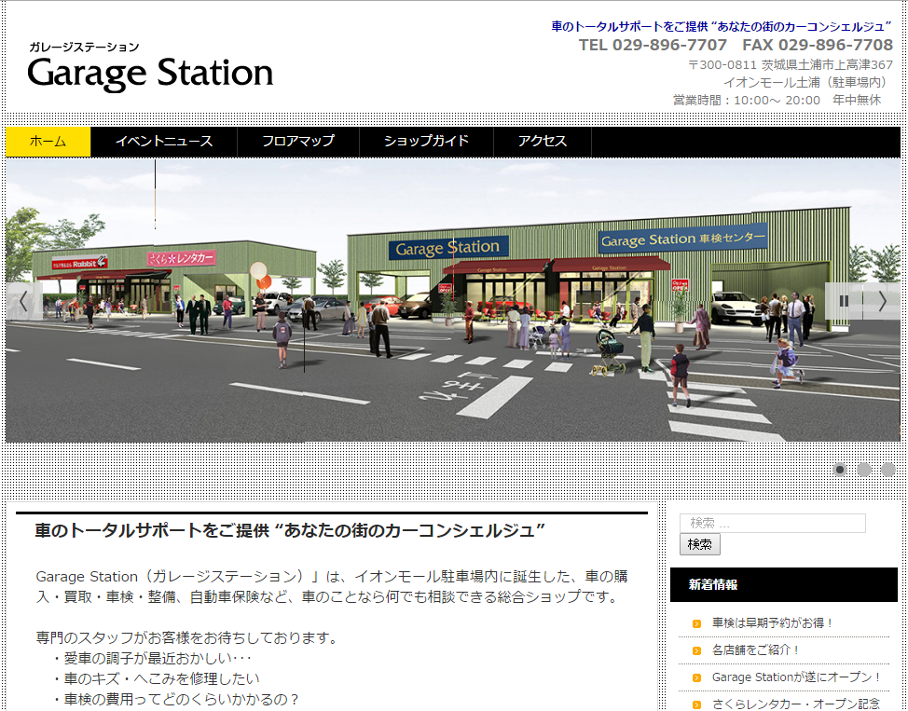Open the ホーム menu tab
This screenshot has width=908, height=711.
click(48, 142)
